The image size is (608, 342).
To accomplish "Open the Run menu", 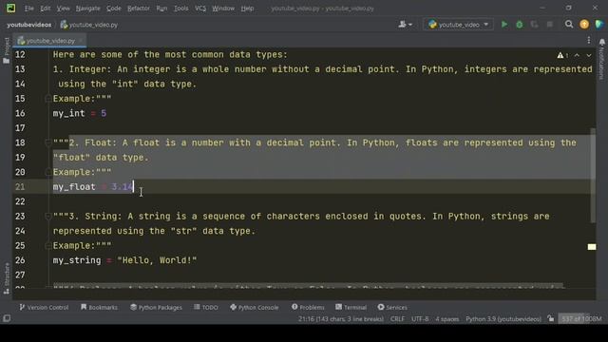I will pyautogui.click(x=161, y=9).
